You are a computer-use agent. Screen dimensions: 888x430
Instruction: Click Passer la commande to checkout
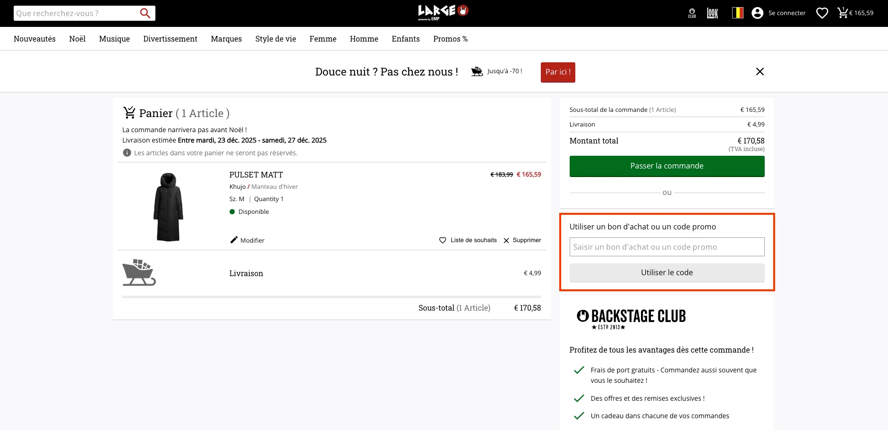click(x=666, y=166)
